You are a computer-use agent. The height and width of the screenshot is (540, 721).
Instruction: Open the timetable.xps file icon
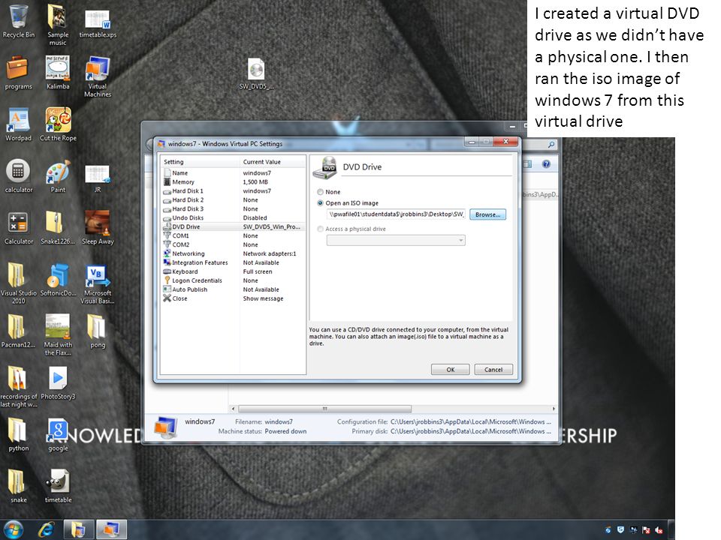(x=98, y=24)
